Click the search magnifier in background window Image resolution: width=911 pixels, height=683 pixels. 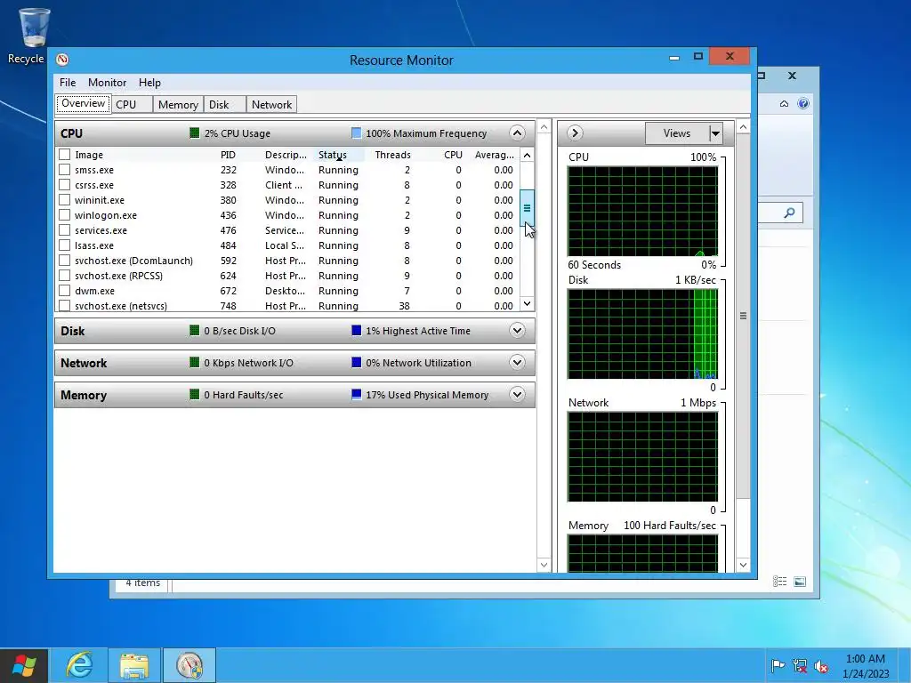[789, 213]
